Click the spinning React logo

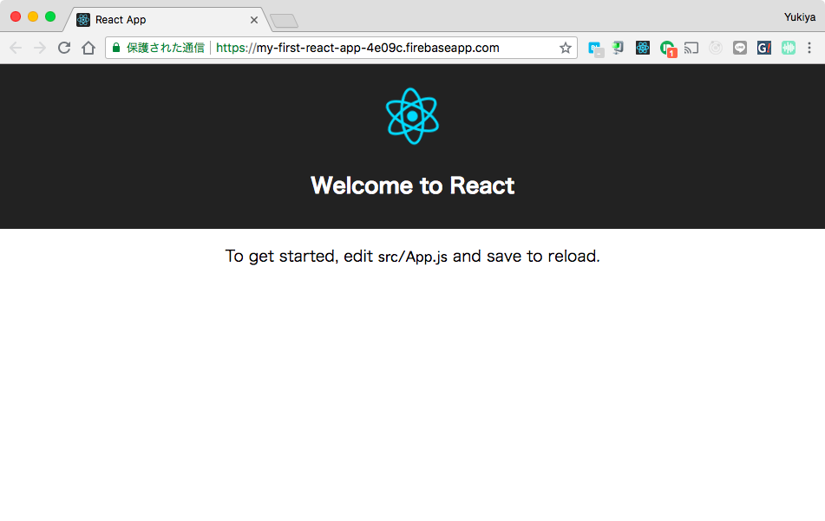tap(413, 115)
